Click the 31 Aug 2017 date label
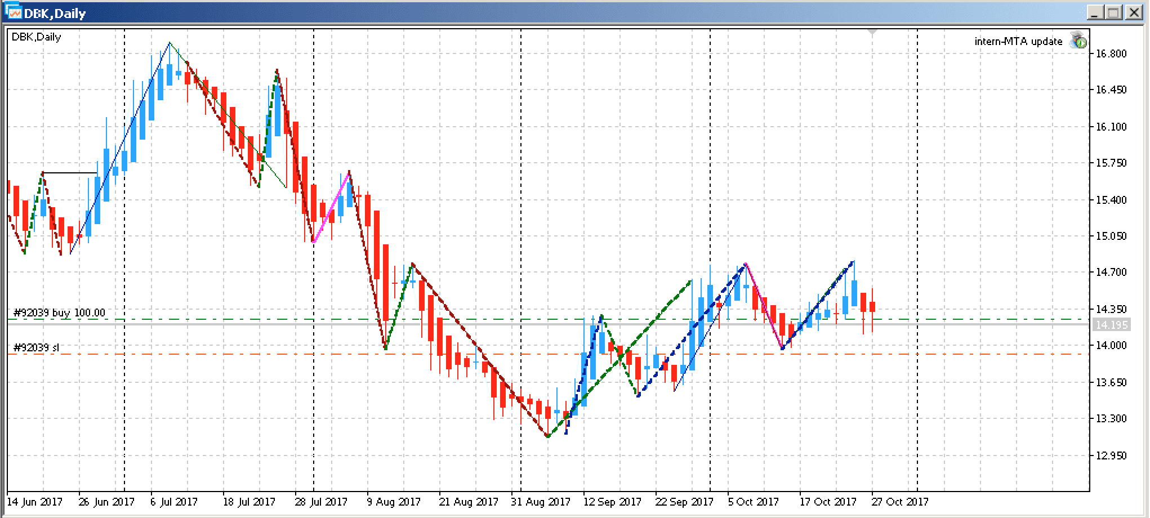This screenshot has height=518, width=1150. [540, 502]
